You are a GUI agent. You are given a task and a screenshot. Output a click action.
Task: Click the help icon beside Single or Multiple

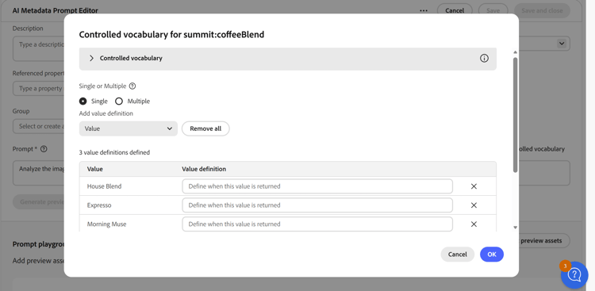[x=132, y=86]
